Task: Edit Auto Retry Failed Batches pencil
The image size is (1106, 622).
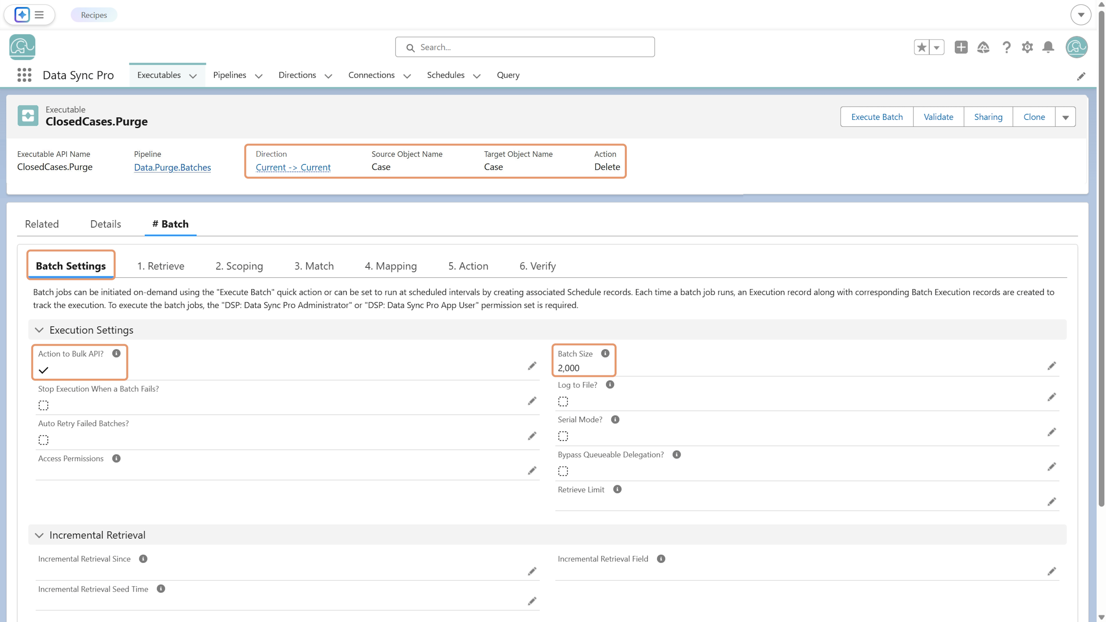Action: pos(532,436)
